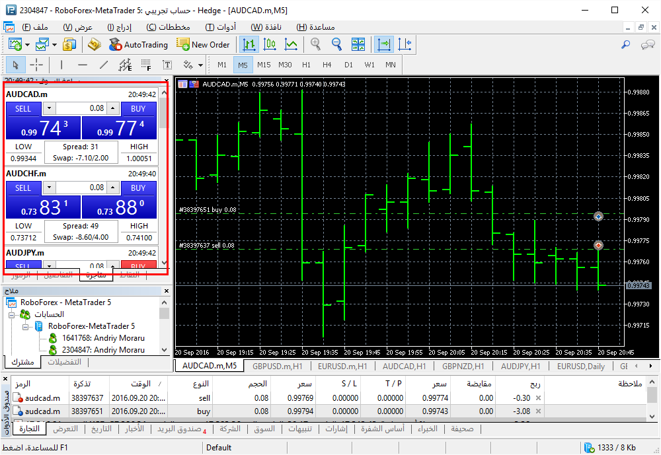This screenshot has width=661, height=455.
Task: Toggle chart auto scroll
Action: coord(383,44)
